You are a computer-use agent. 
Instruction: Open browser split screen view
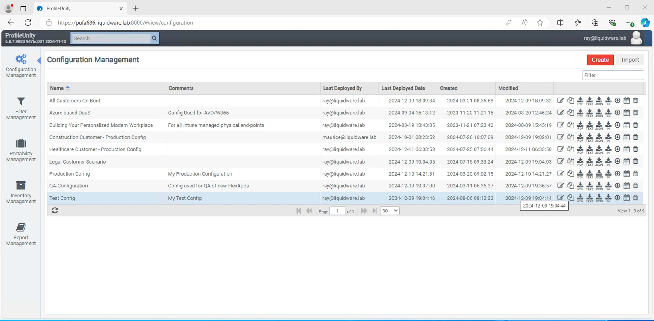tap(560, 22)
